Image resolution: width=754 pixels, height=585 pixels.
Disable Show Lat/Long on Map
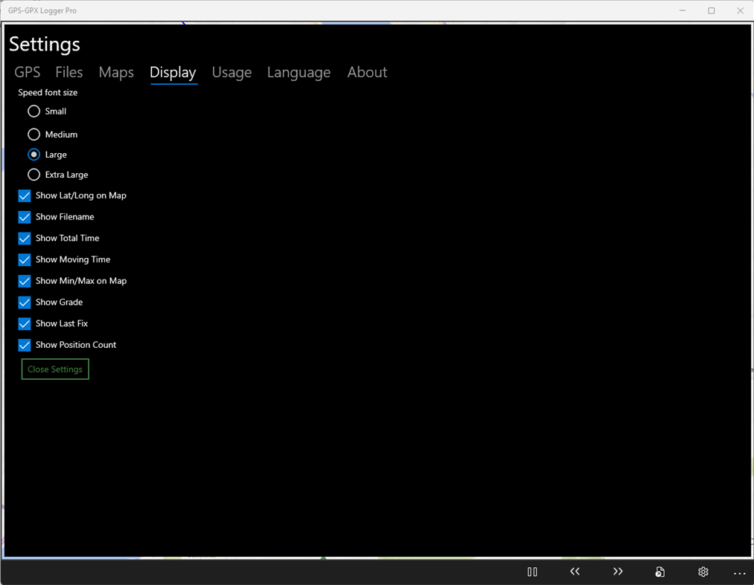pos(24,195)
